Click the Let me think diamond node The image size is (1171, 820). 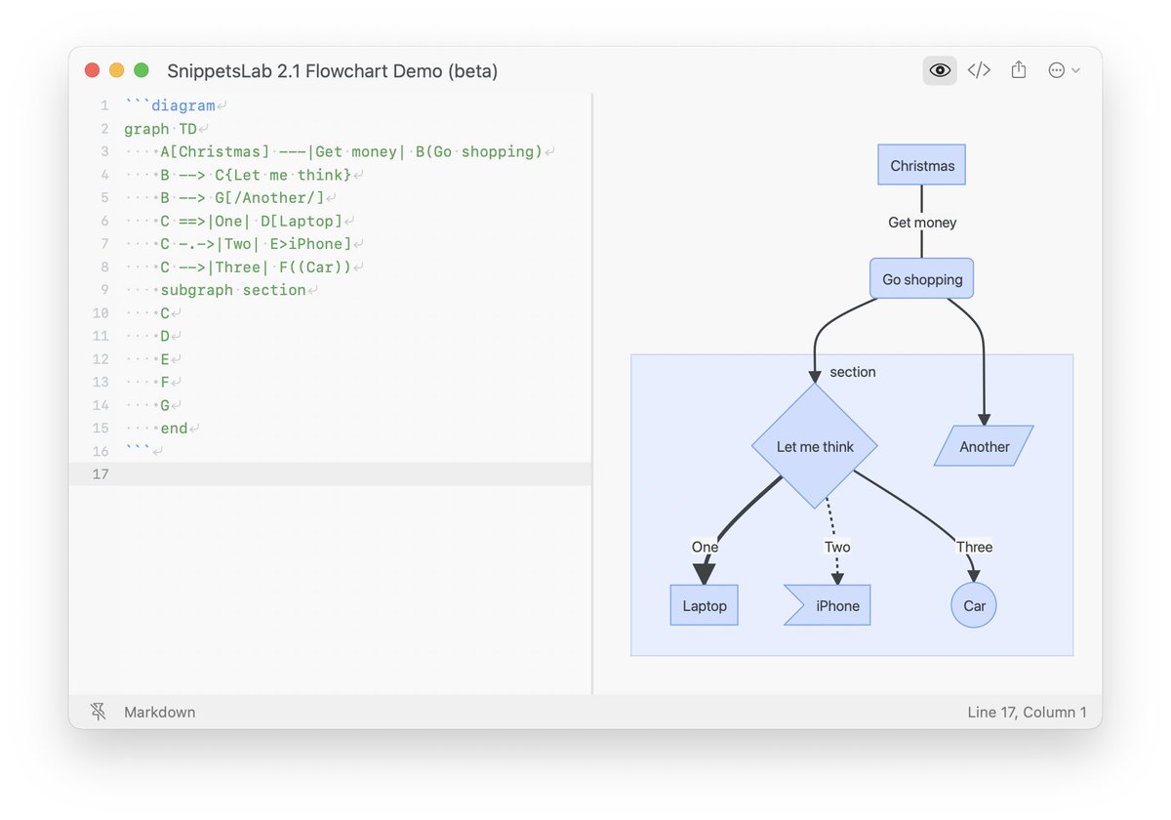tap(815, 446)
